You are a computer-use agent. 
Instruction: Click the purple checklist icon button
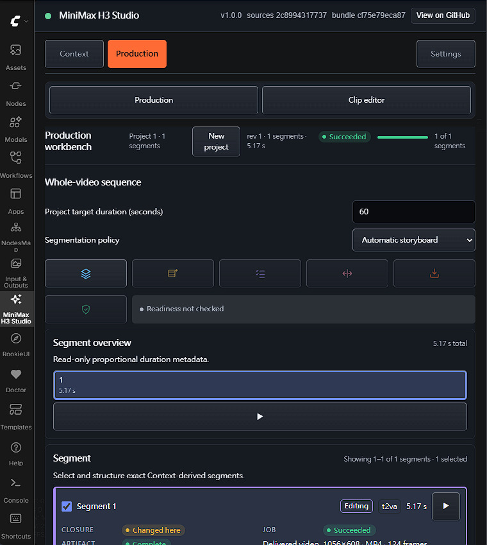pos(260,273)
